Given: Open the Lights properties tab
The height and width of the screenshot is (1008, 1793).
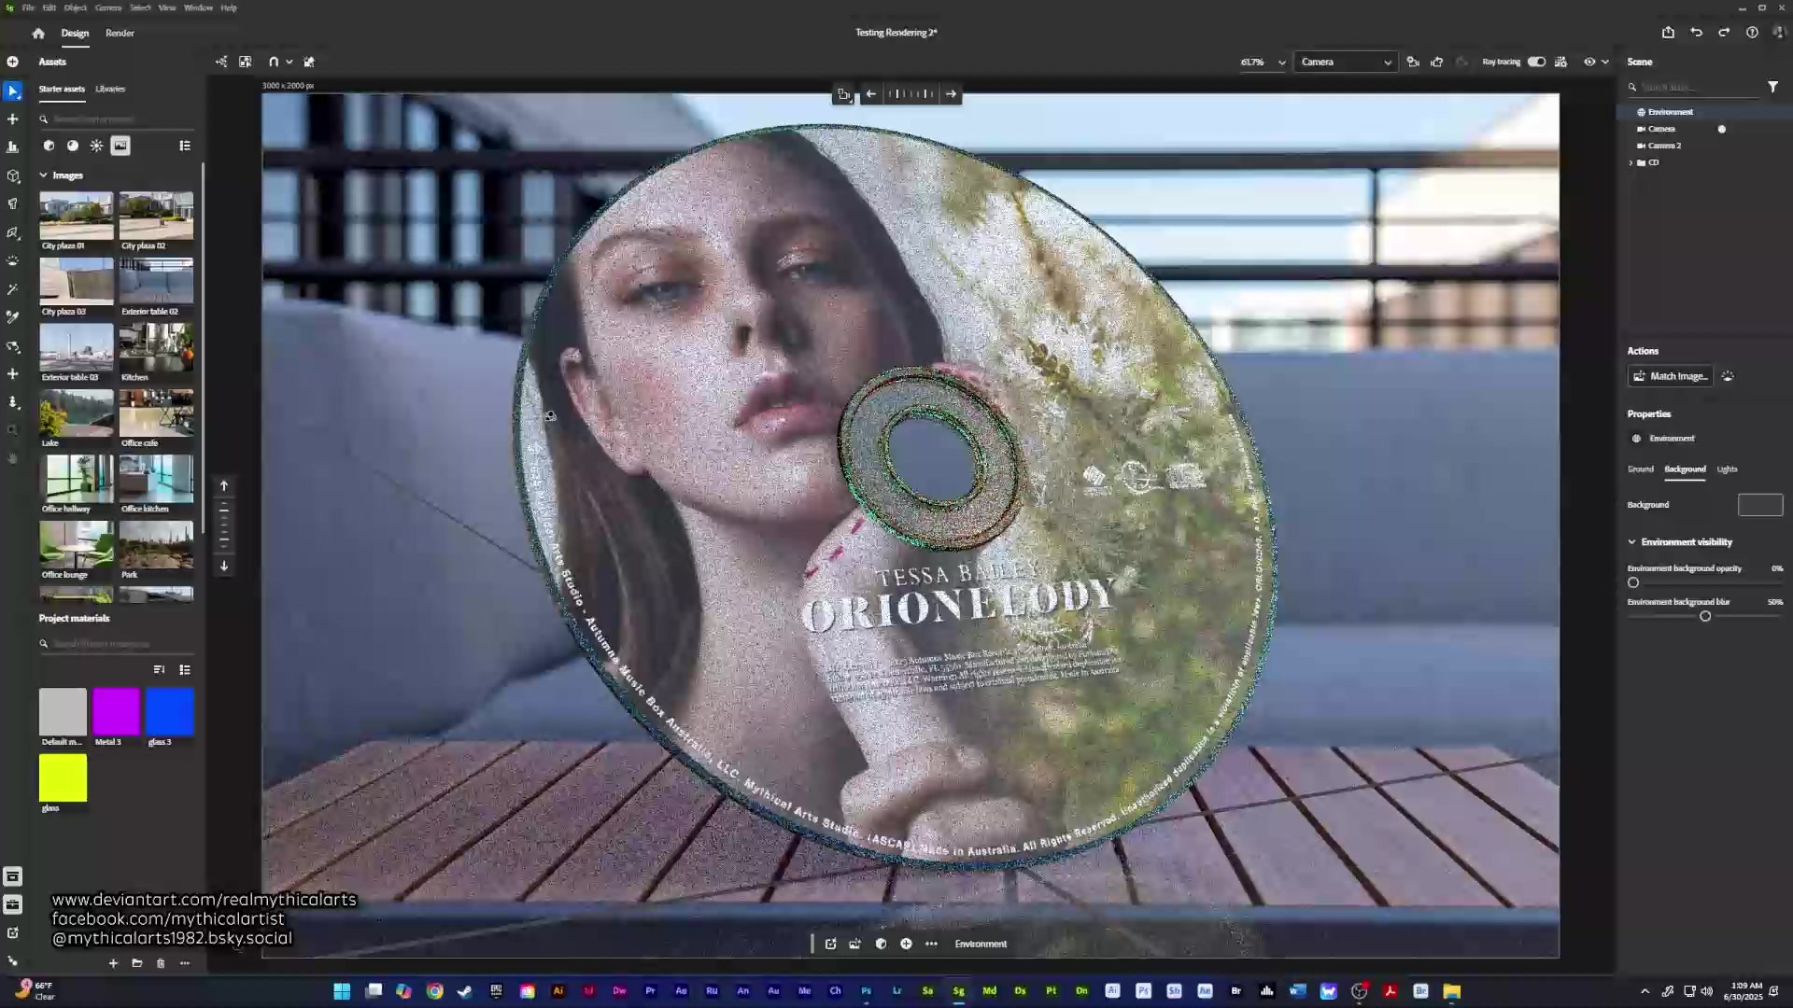Looking at the screenshot, I should point(1728,469).
